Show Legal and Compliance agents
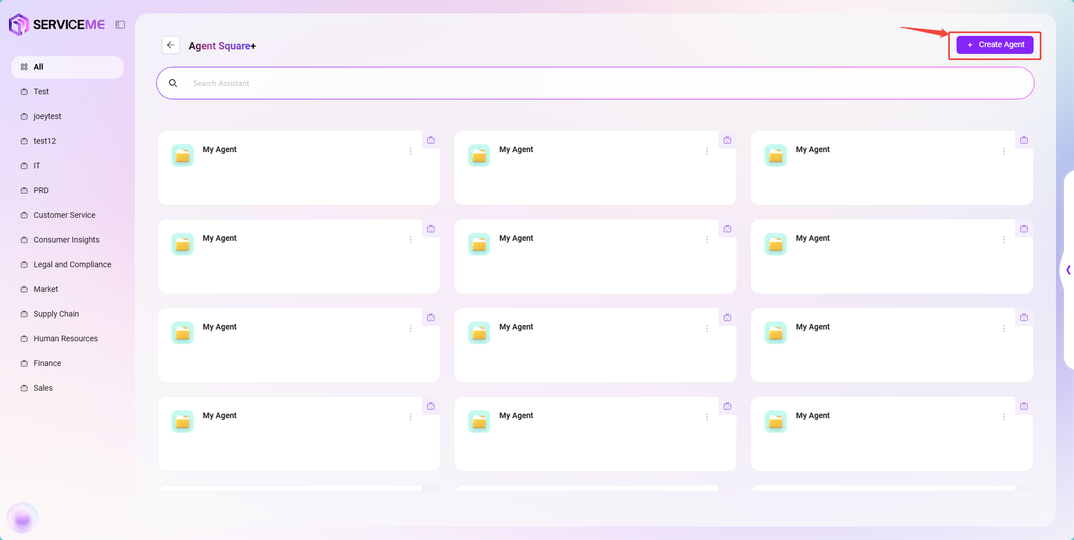 (x=67, y=264)
